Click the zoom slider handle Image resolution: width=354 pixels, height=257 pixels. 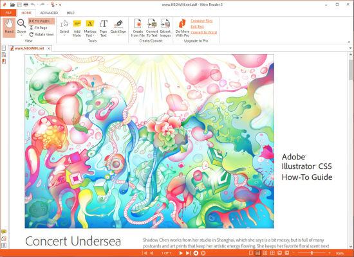[312, 253]
